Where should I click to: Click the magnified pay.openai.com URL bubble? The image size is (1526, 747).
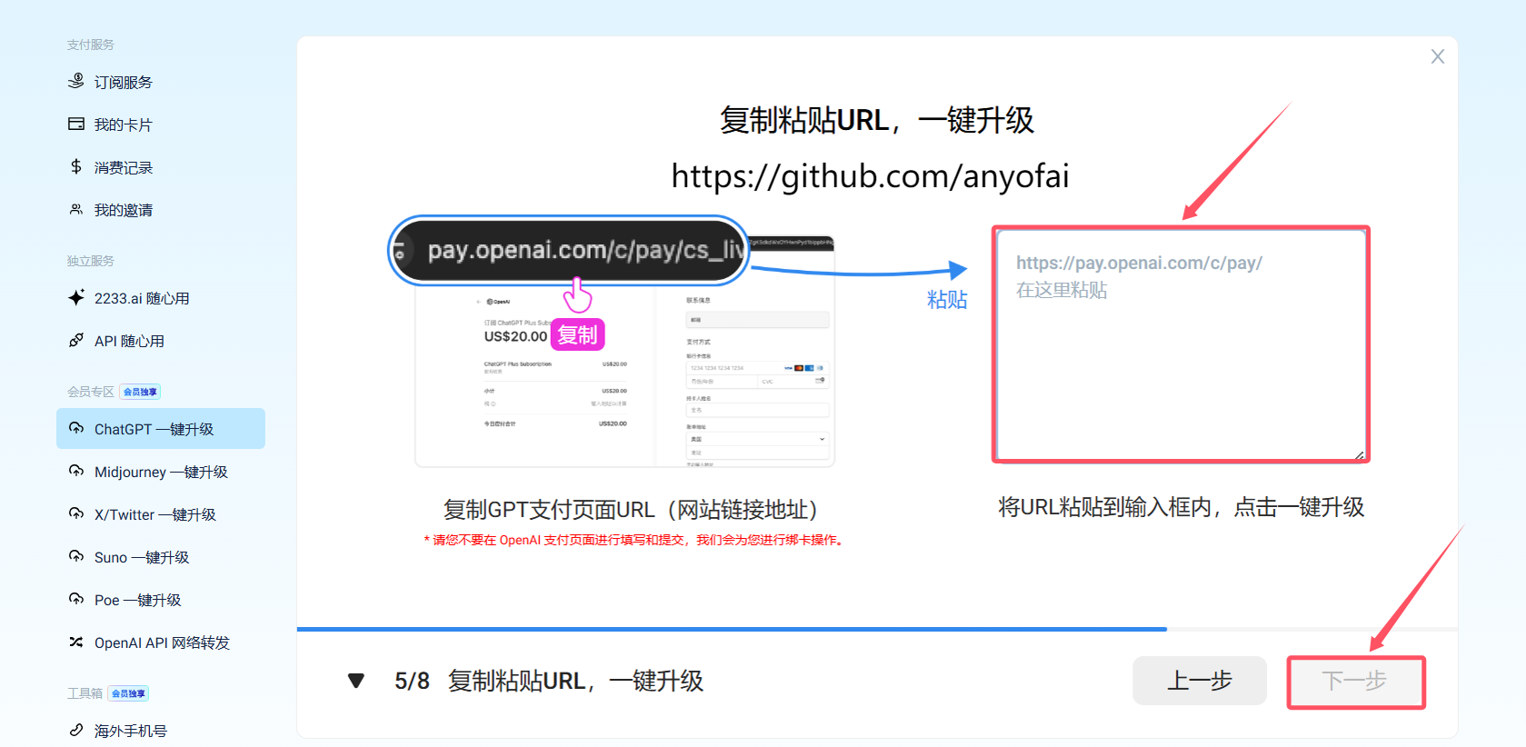point(569,250)
